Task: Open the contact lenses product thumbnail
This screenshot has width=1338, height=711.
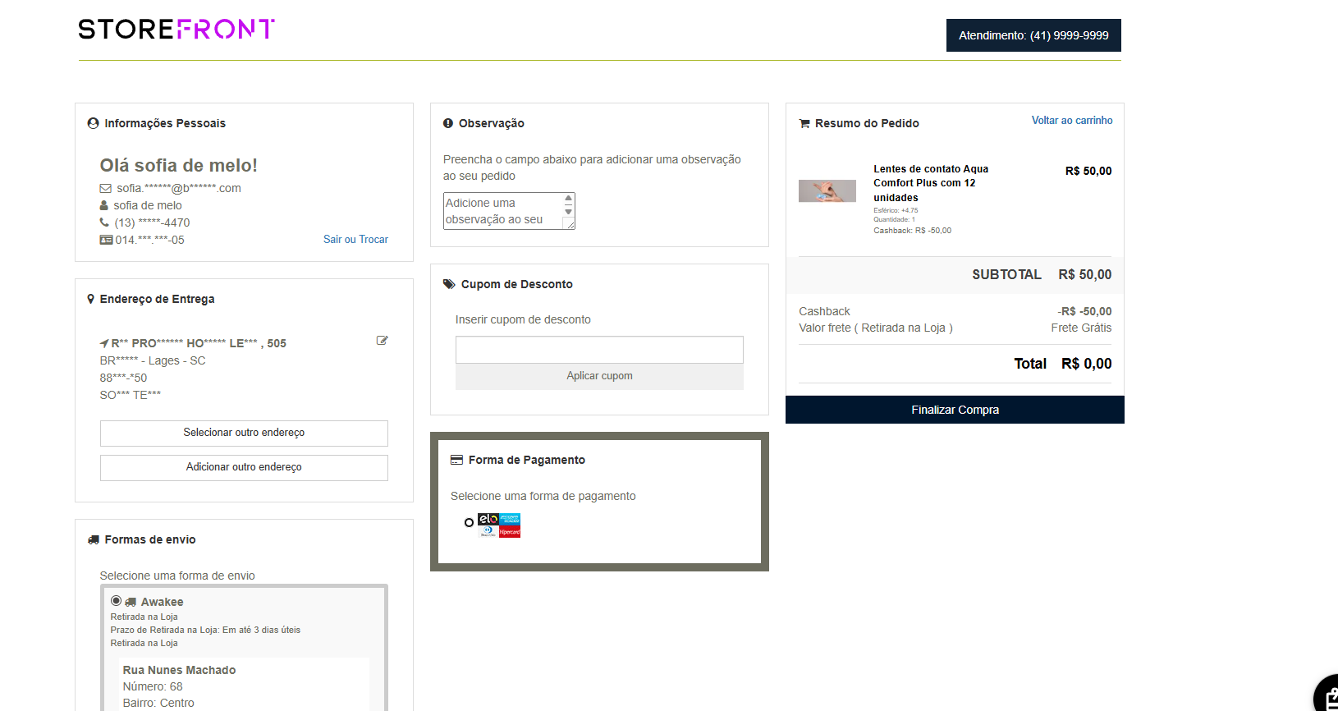Action: [827, 191]
